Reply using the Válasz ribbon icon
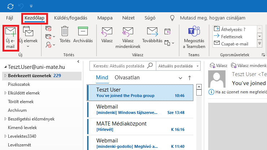 tap(107, 32)
